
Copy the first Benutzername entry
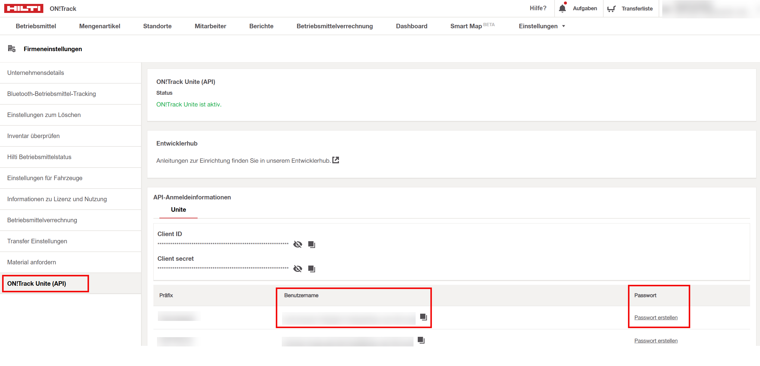coord(423,317)
